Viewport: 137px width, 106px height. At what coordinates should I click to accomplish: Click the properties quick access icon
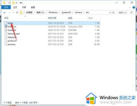click(10, 3)
